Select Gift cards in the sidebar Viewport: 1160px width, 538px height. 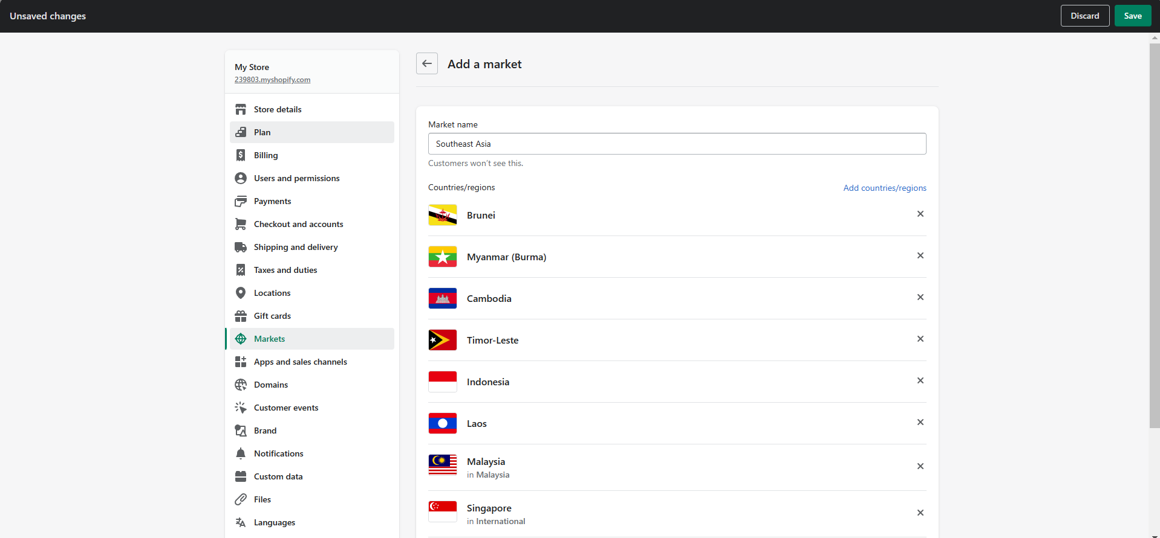pyautogui.click(x=312, y=316)
